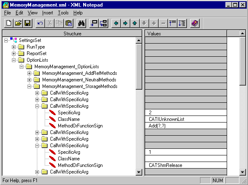Expand MemoryManagement_AddRefMethods node
This screenshot has width=248, height=185.
click(29, 73)
